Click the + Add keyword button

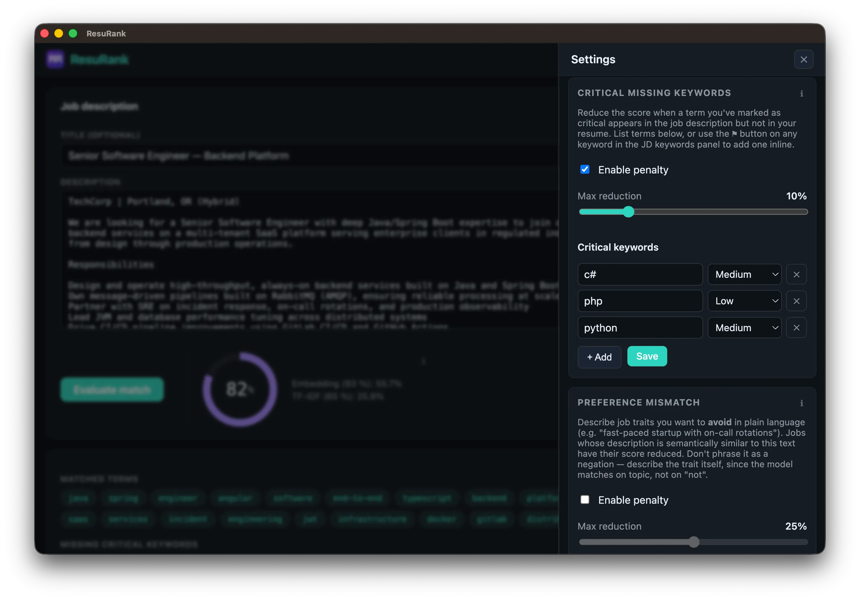(599, 357)
